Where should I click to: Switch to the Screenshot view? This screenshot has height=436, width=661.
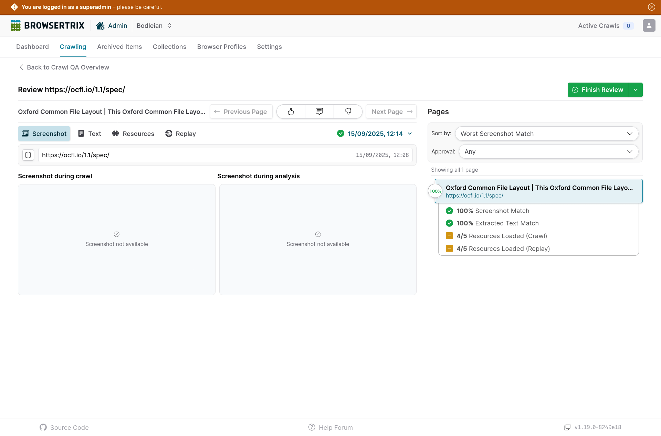[44, 134]
